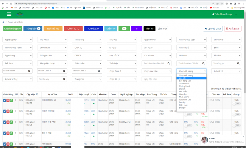Click search icon in Số tiền vay field
The image size is (246, 148).
pyautogui.click(x=64, y=79)
